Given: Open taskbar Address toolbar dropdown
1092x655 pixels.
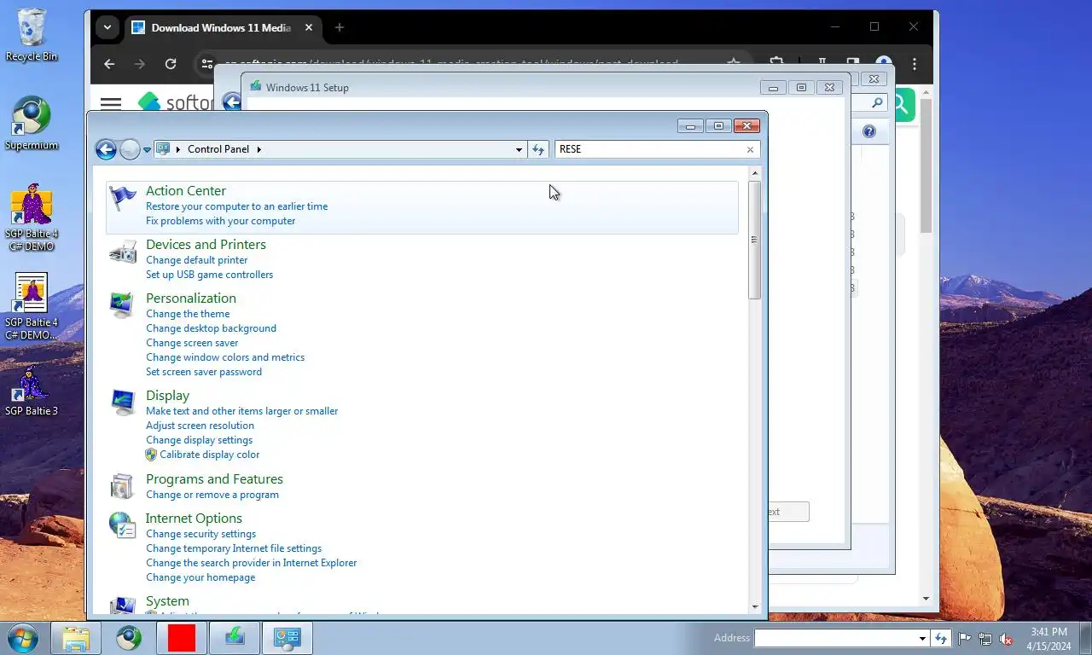Looking at the screenshot, I should 922,638.
